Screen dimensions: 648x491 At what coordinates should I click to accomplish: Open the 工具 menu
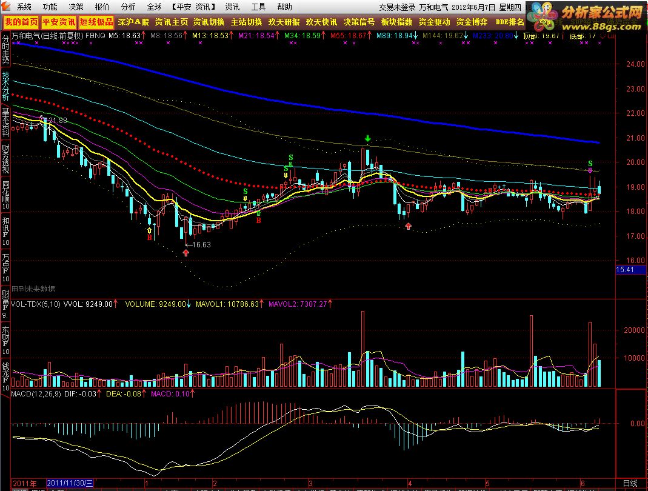tap(258, 7)
